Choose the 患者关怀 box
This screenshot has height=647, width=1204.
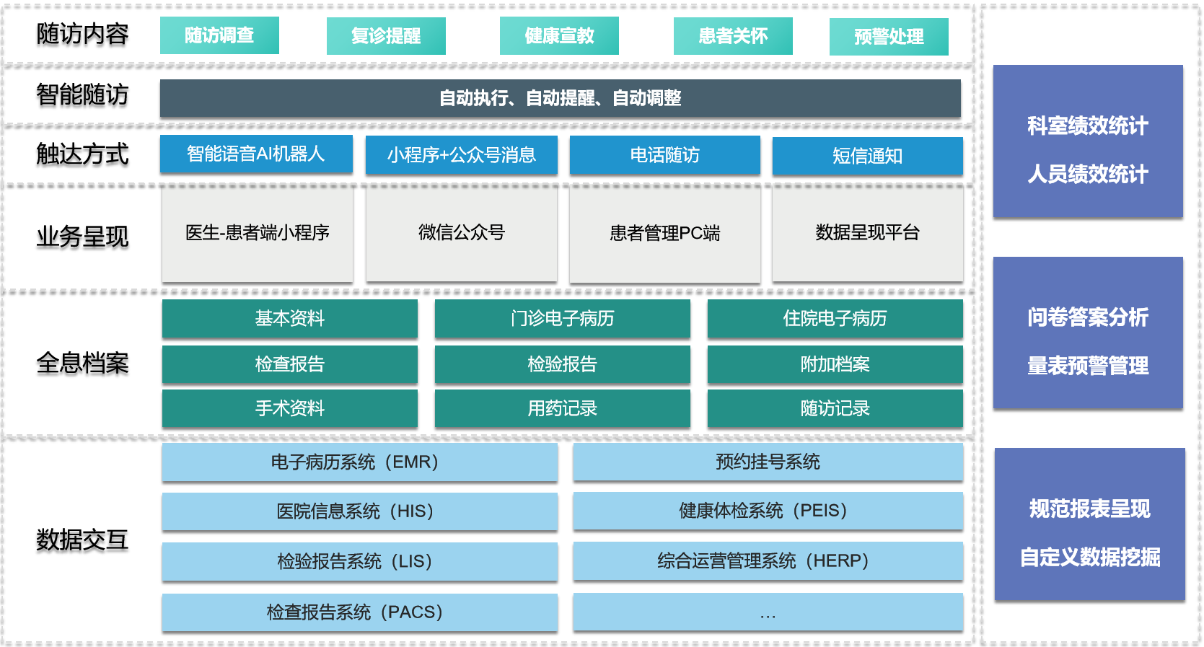(x=733, y=36)
